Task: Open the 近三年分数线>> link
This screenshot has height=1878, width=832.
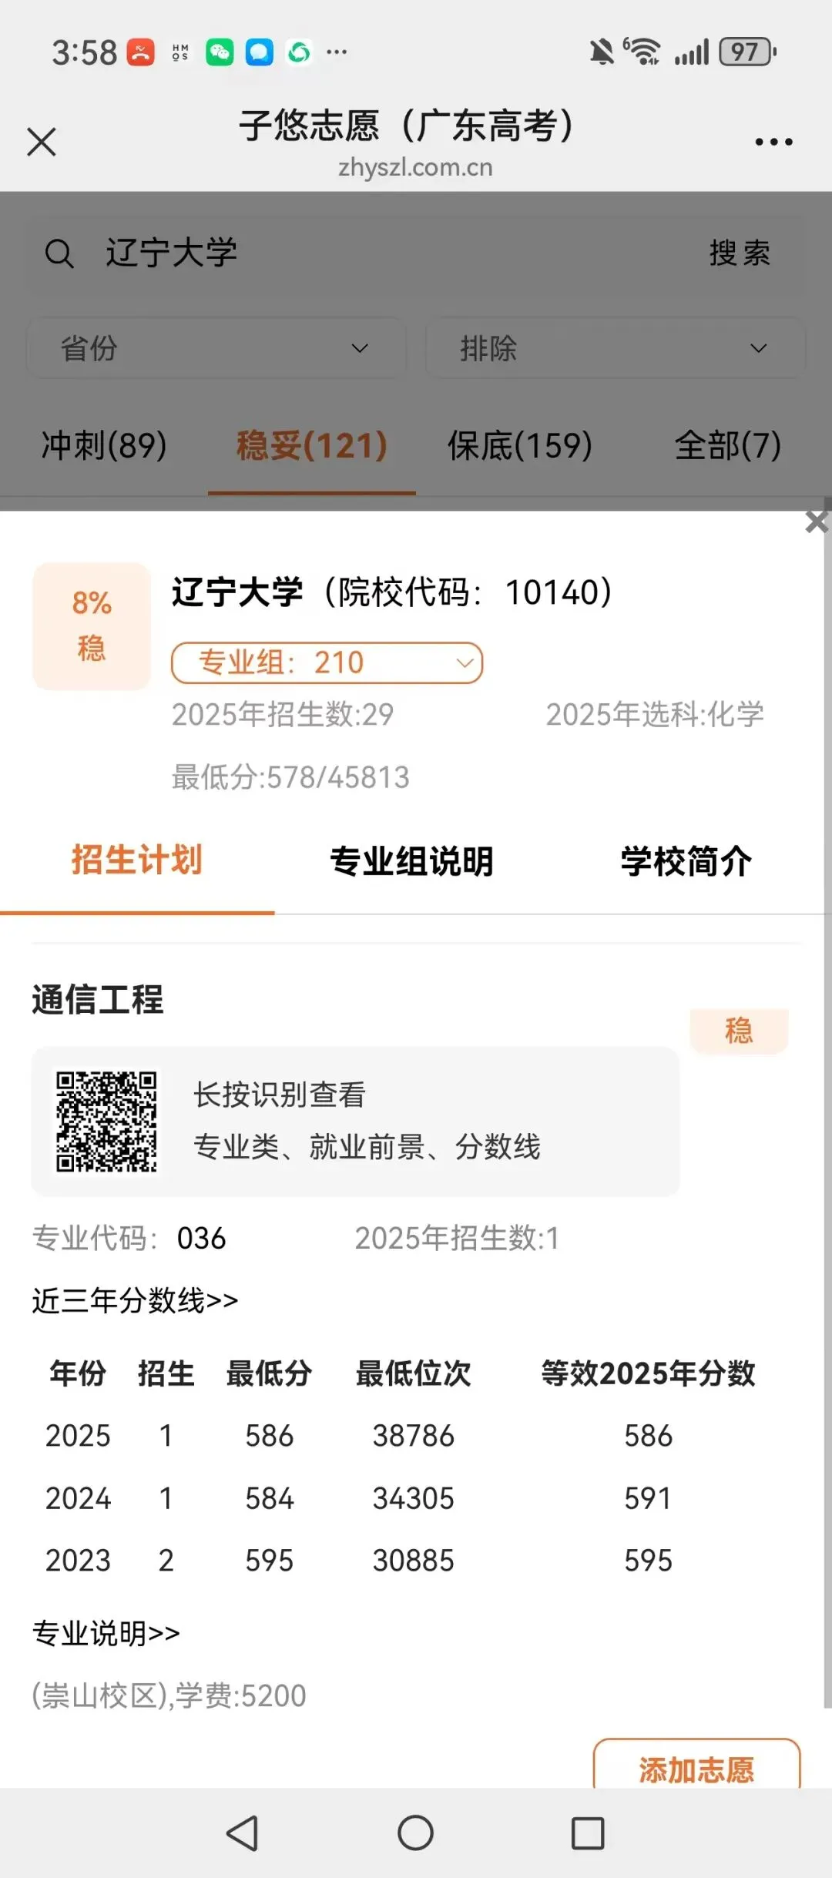Action: 135,1300
